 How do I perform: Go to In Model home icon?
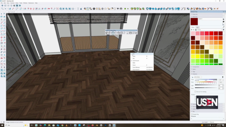click(196, 30)
